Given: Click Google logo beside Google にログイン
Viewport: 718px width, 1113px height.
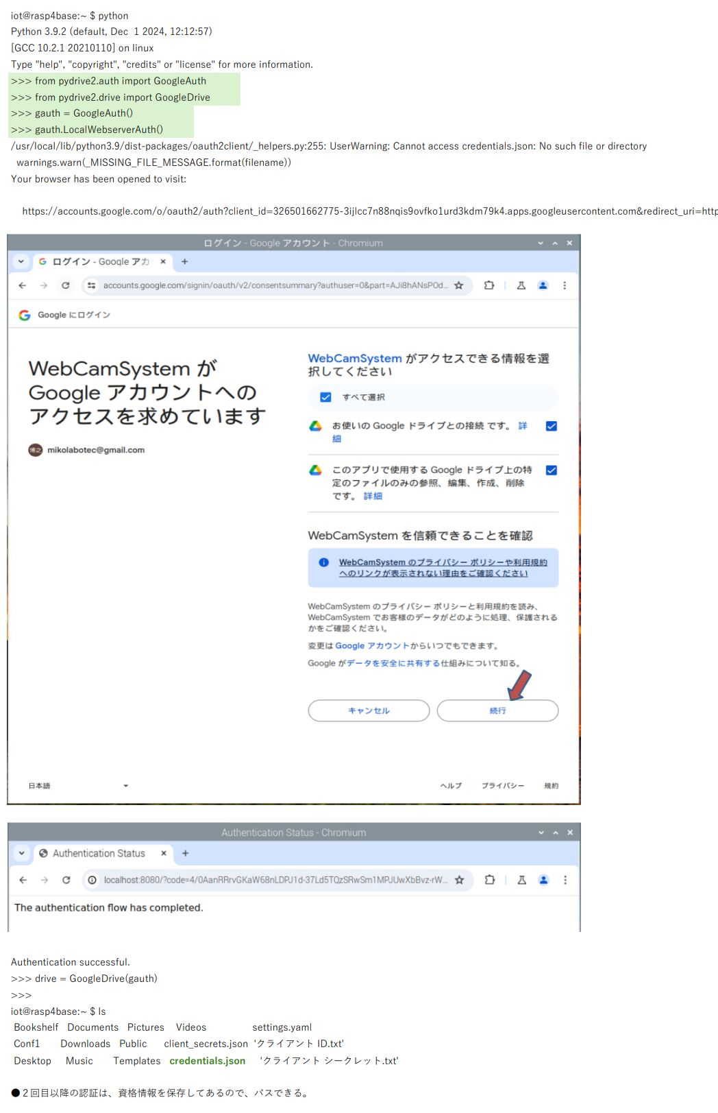Looking at the screenshot, I should pyautogui.click(x=25, y=315).
